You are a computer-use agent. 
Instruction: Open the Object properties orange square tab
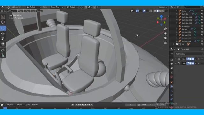tap(171, 82)
